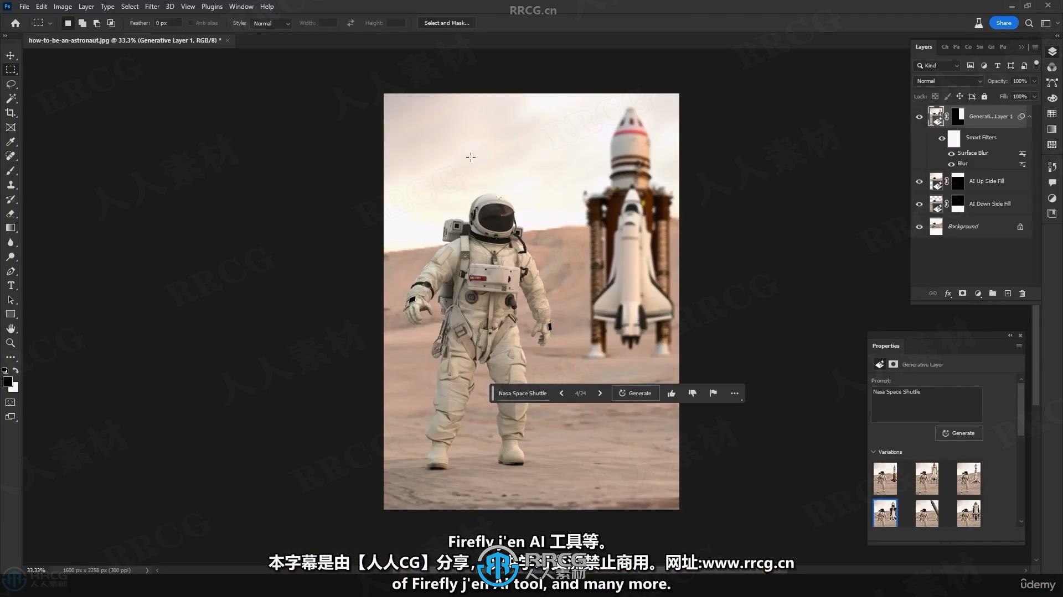Go to next variation arrow
1063x597 pixels.
point(600,393)
